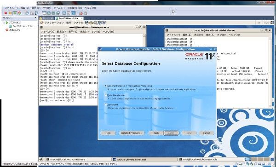Open the VMware Help (H) menu
This screenshot has height=167, width=276.
pyautogui.click(x=90, y=8)
